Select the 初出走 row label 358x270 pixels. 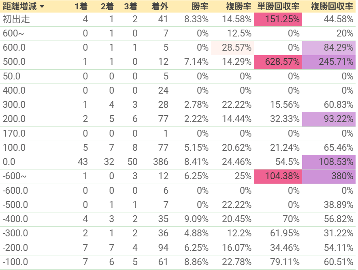tap(16, 19)
